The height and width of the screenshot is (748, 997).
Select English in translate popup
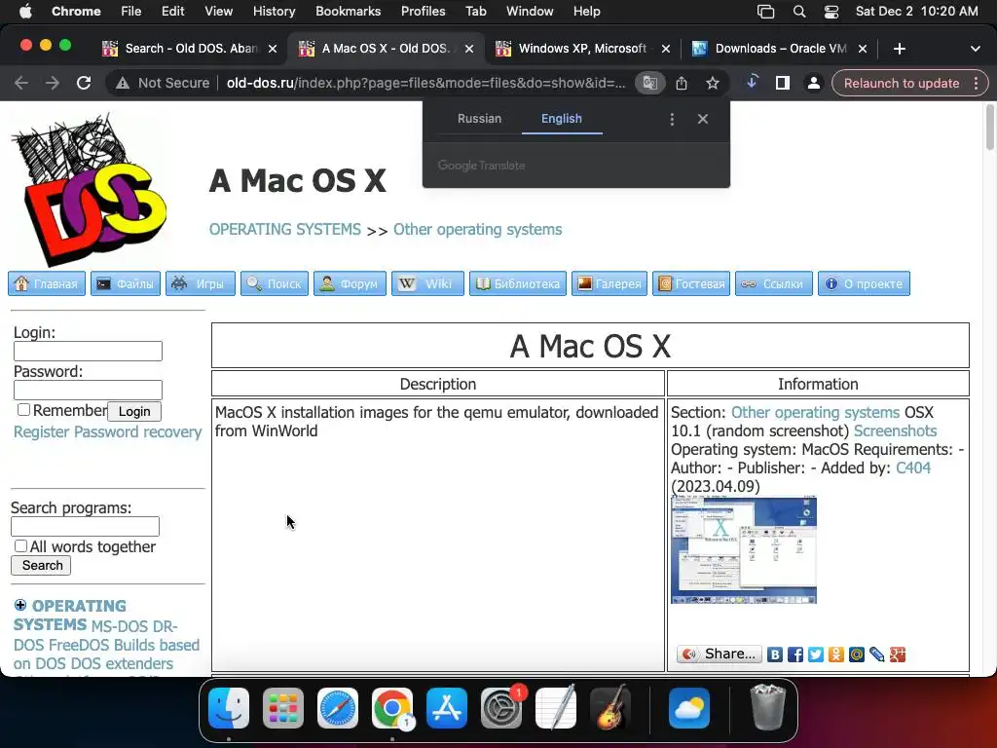pos(562,119)
